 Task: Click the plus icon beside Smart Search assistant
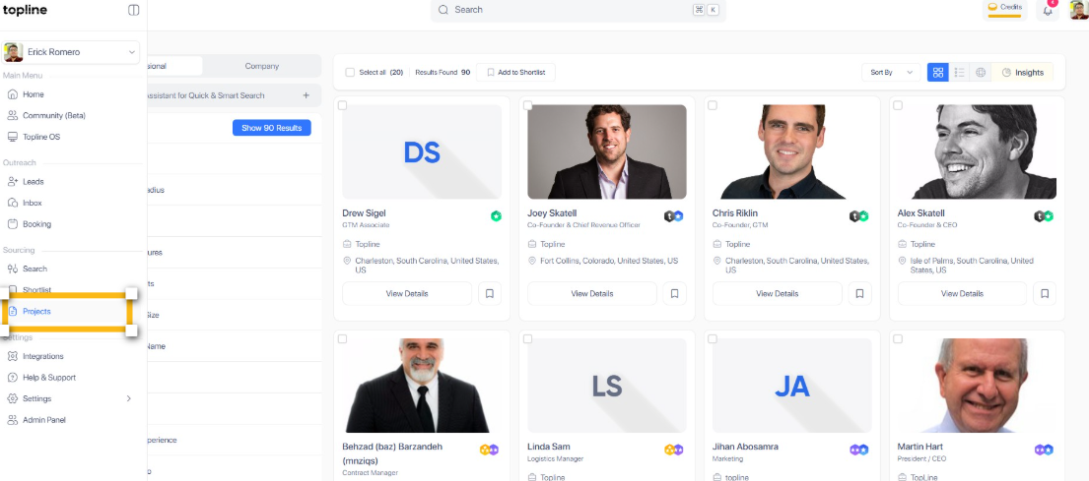click(x=306, y=95)
